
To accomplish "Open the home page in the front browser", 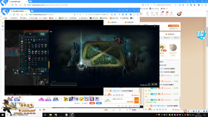I will (x=22, y=15).
